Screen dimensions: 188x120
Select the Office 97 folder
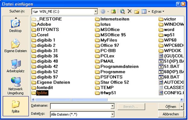107,45
